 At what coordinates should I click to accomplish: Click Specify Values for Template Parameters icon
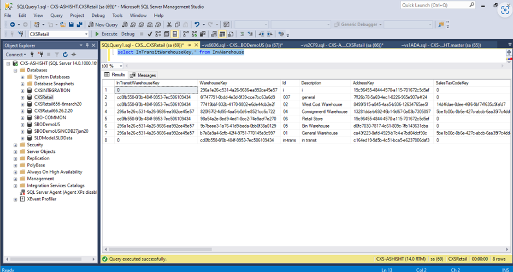[x=281, y=34]
